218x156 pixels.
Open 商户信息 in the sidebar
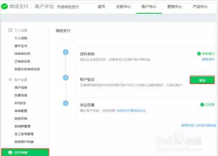point(21,87)
